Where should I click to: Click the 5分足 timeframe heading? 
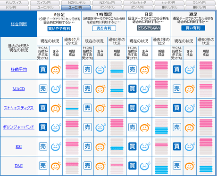59,15
